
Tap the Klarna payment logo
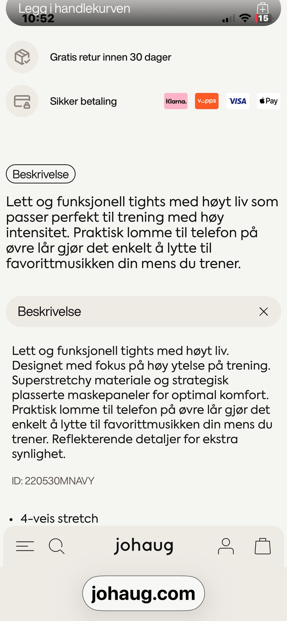(176, 101)
